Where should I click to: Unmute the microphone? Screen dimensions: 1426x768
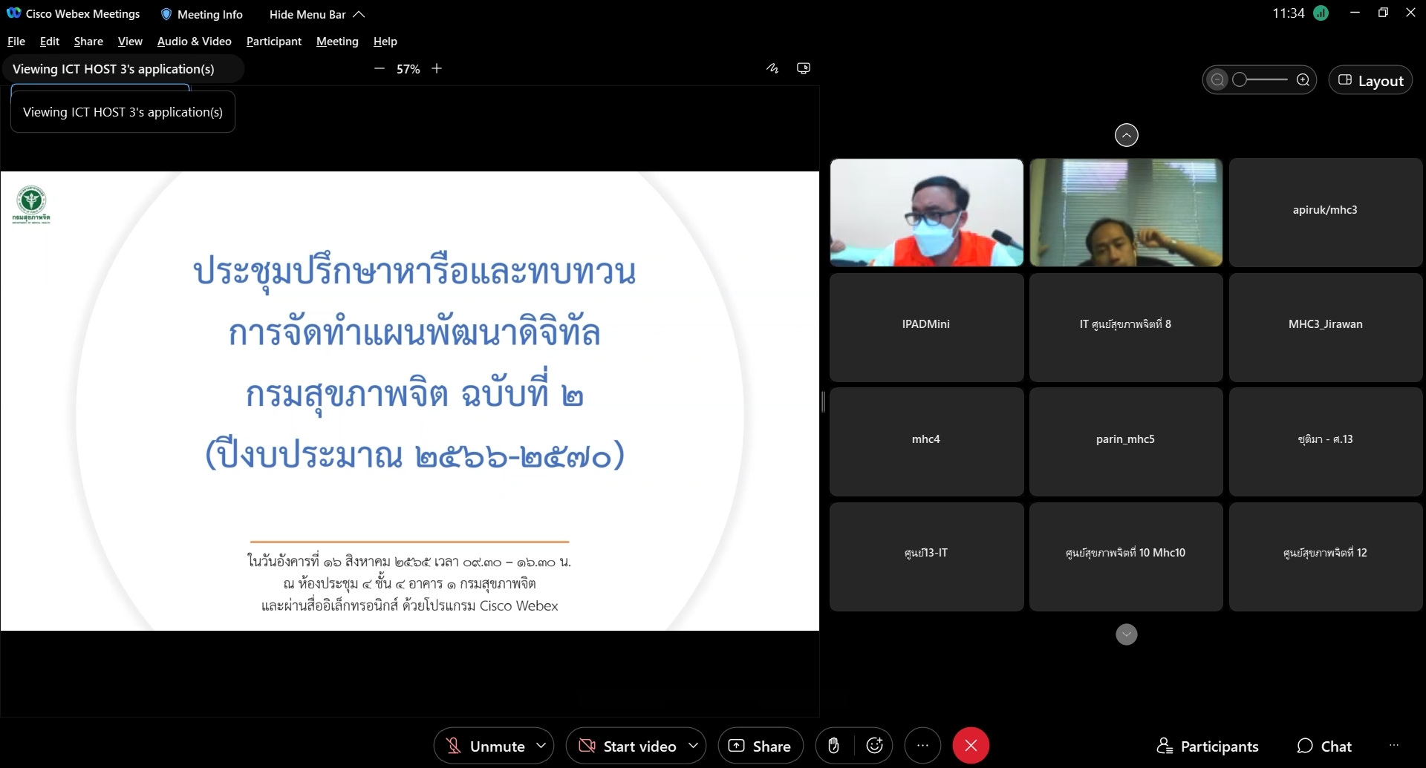[484, 746]
